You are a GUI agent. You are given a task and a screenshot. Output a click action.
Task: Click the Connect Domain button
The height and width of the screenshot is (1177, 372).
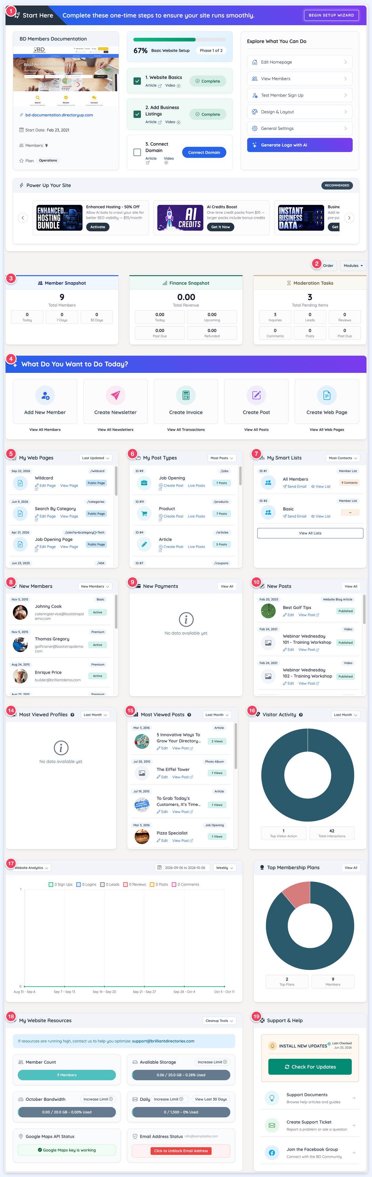coord(204,152)
